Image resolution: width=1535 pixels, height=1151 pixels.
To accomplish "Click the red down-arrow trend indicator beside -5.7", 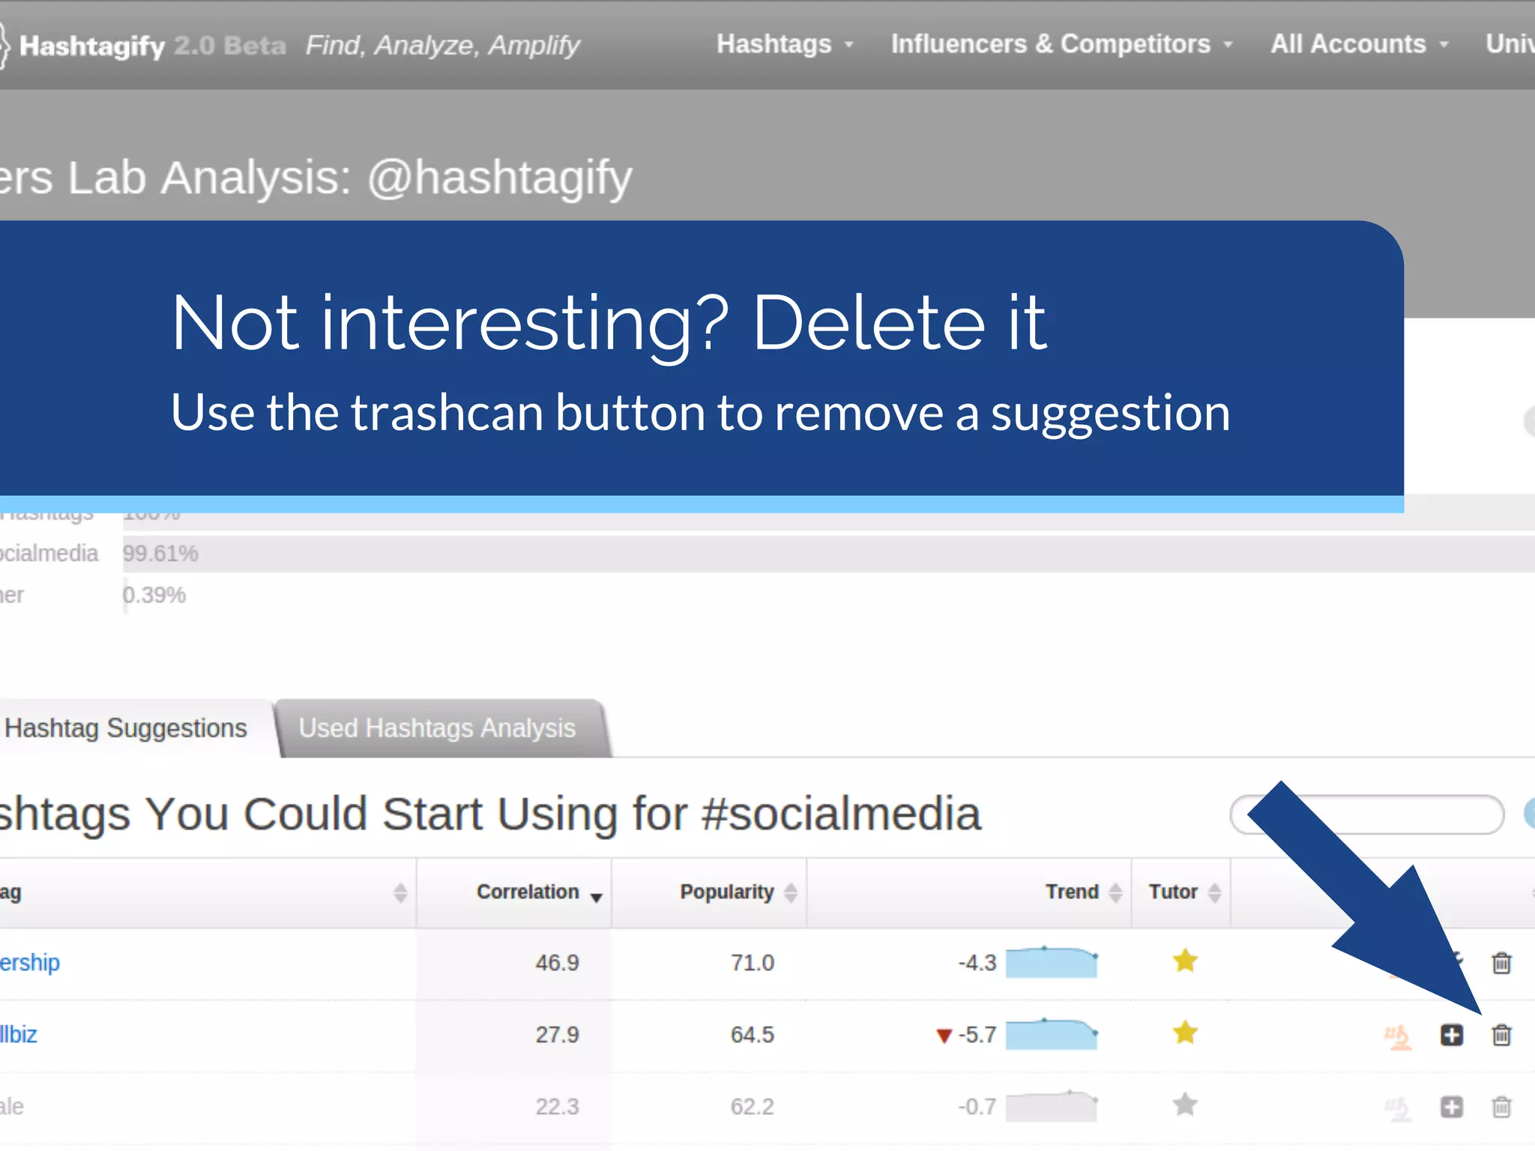I will coord(944,1036).
